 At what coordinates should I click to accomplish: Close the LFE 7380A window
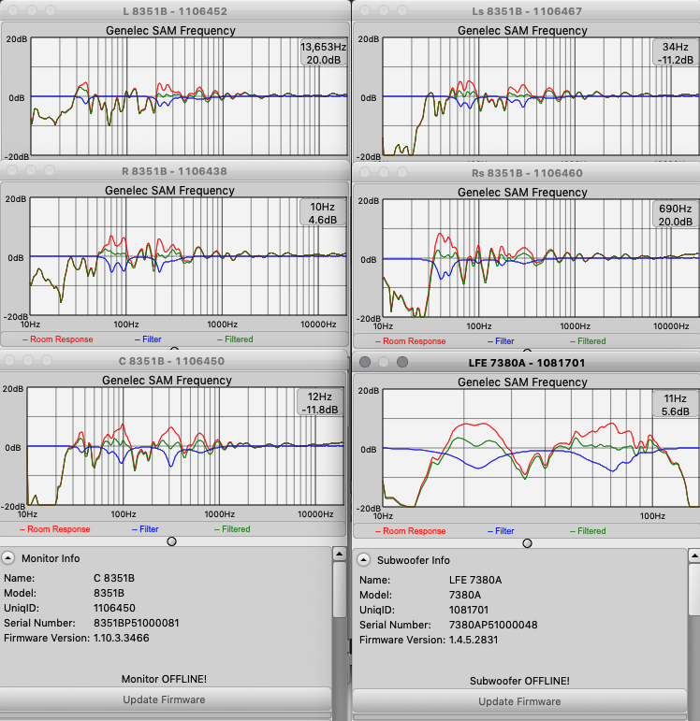pyautogui.click(x=365, y=362)
